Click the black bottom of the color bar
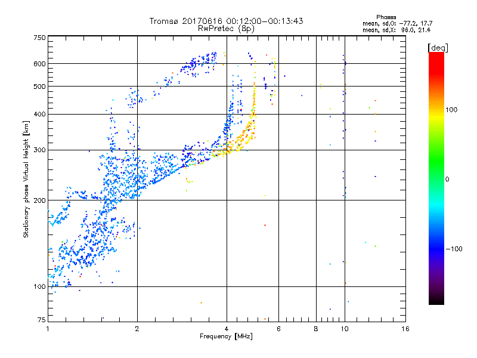Viewport: 477px width, 358px height. click(436, 300)
